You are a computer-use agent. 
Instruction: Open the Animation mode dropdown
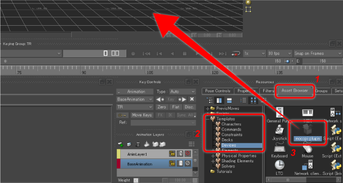coord(135,92)
